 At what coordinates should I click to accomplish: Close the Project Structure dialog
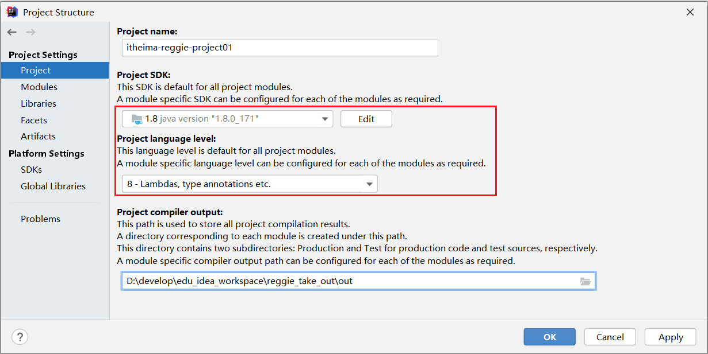(690, 12)
